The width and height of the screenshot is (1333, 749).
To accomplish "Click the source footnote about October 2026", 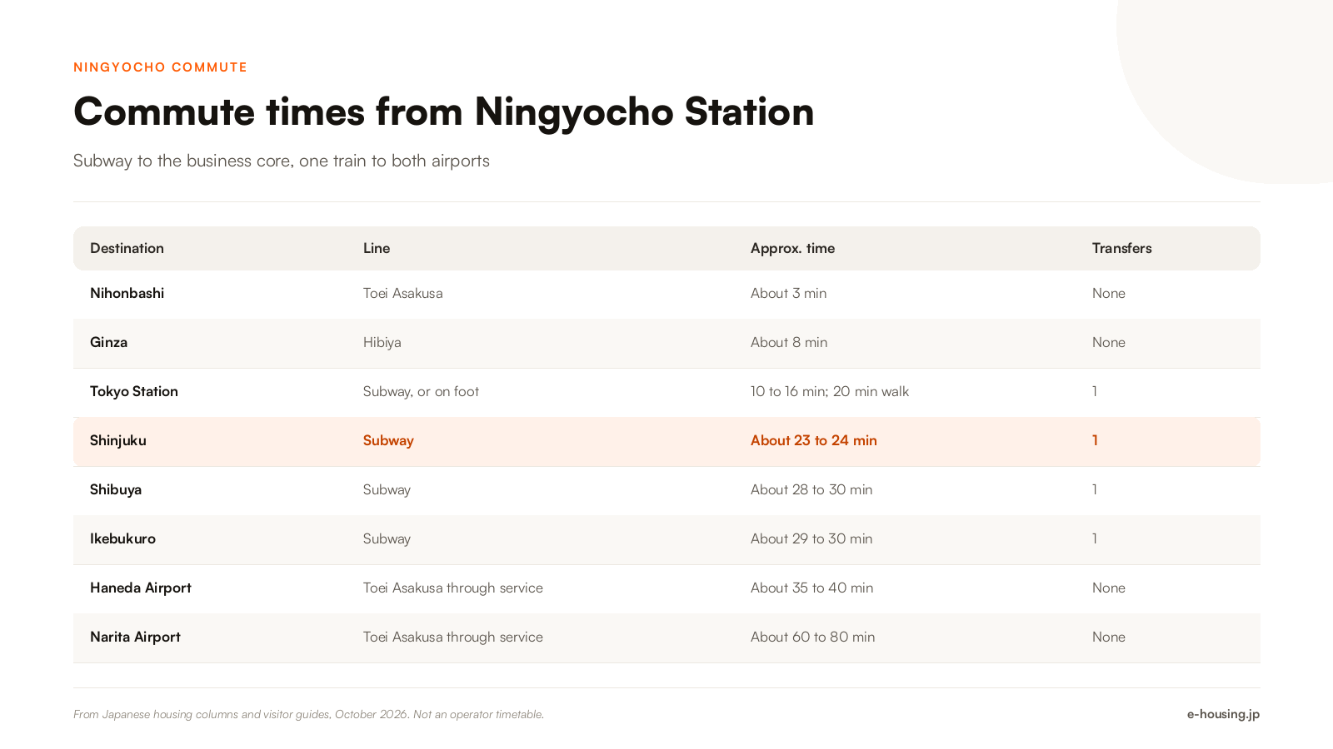I will tap(308, 714).
